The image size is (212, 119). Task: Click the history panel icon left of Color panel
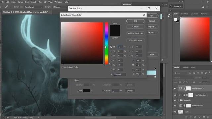click(169, 16)
